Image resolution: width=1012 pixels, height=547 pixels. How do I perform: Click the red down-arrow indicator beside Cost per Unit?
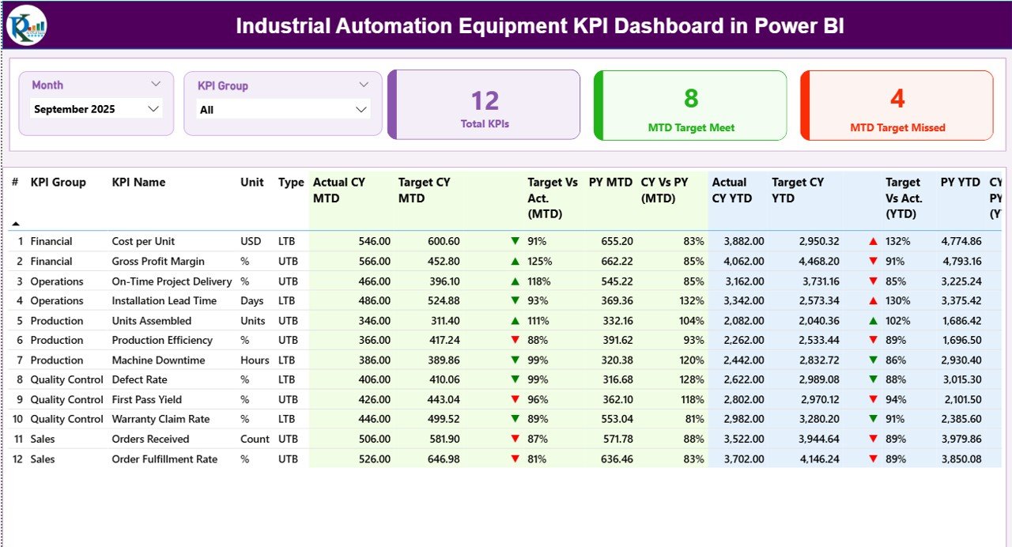(x=515, y=241)
